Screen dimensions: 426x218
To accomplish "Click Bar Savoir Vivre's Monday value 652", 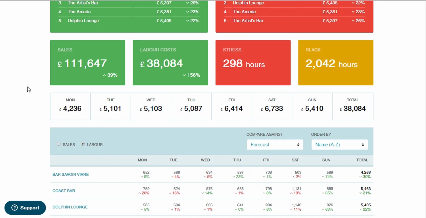I will pyautogui.click(x=146, y=172).
